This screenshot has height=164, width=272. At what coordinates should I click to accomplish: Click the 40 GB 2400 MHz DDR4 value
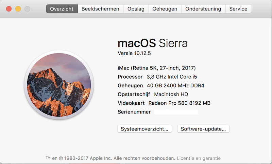pos(175,85)
